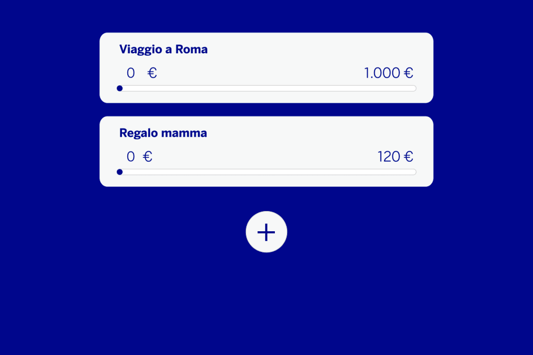Edit the saved amount 0 in Viaggio a Roma
Screen dimensions: 533x355
point(131,73)
